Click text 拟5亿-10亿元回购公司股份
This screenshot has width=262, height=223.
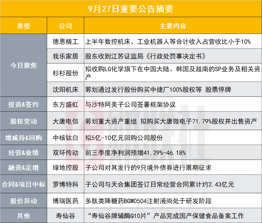point(124,138)
